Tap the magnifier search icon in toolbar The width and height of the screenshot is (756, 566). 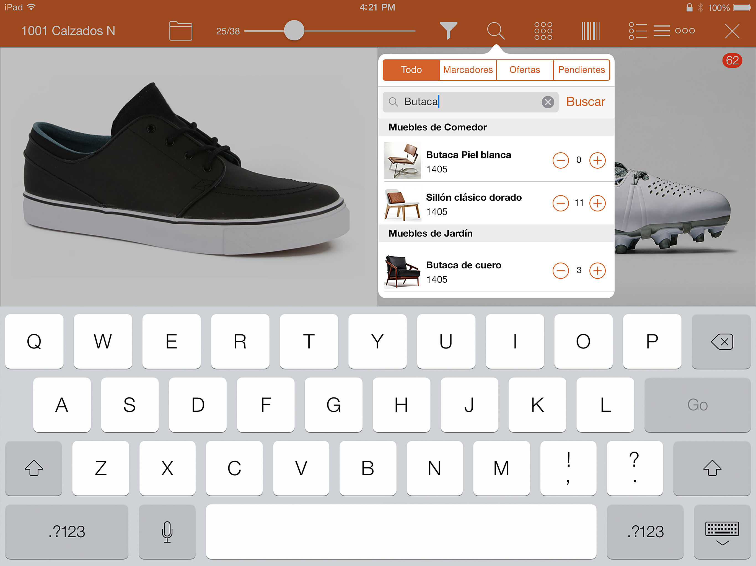pyautogui.click(x=495, y=31)
